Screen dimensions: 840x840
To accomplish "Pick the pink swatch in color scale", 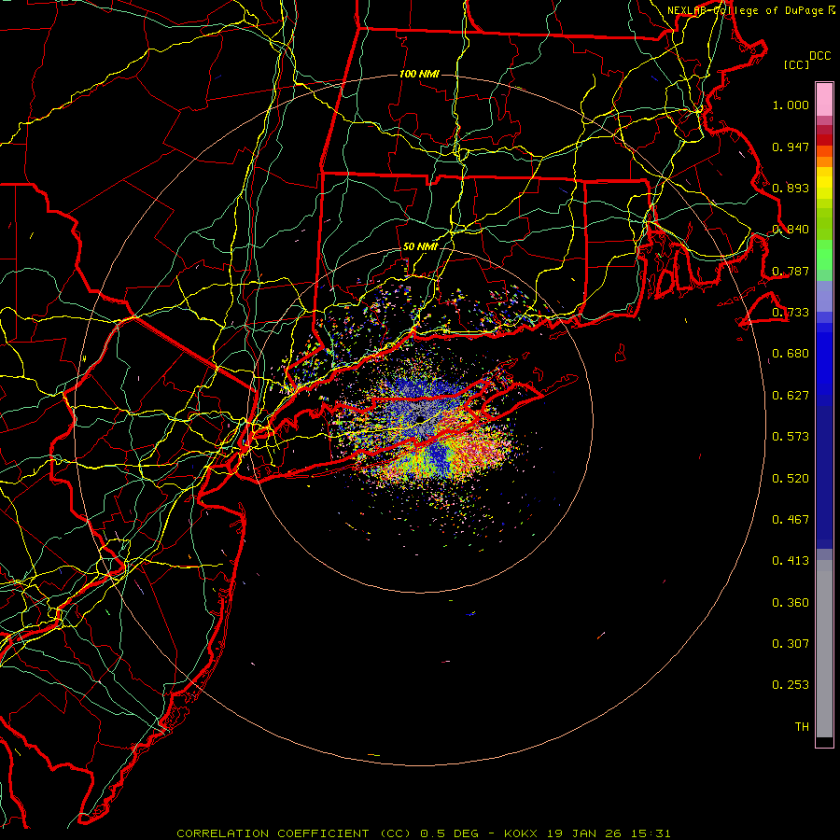I will click(824, 99).
